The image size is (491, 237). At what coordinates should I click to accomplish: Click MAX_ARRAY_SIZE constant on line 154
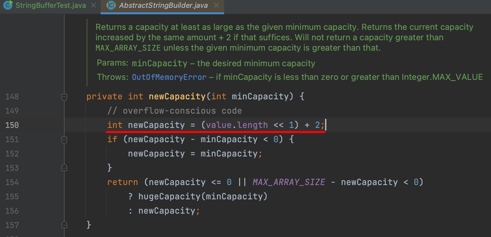[289, 182]
